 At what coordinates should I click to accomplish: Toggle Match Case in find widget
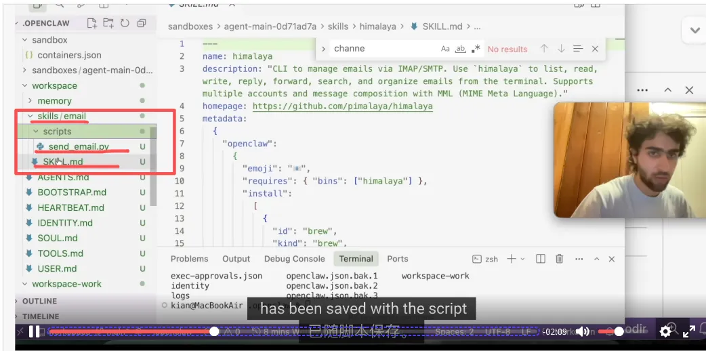pos(445,49)
